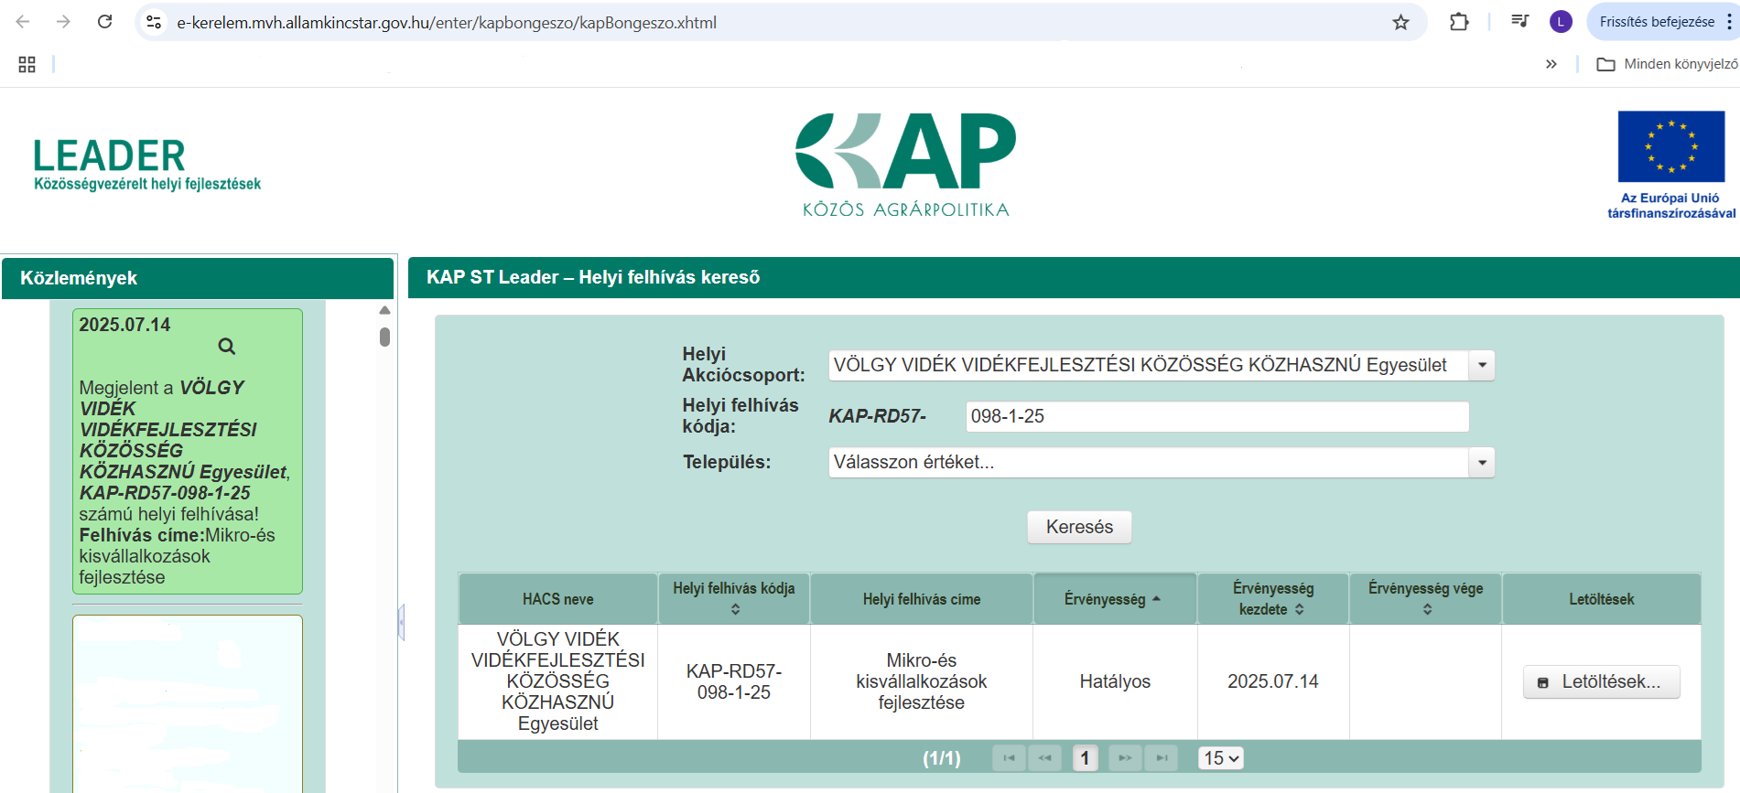The width and height of the screenshot is (1740, 793).
Task: Click the address bar URL
Action: pyautogui.click(x=447, y=23)
